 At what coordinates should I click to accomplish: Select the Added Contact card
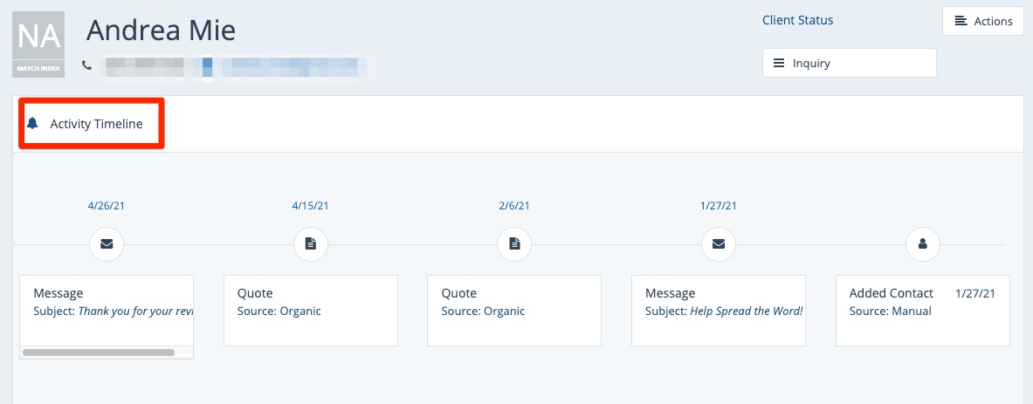pyautogui.click(x=922, y=310)
